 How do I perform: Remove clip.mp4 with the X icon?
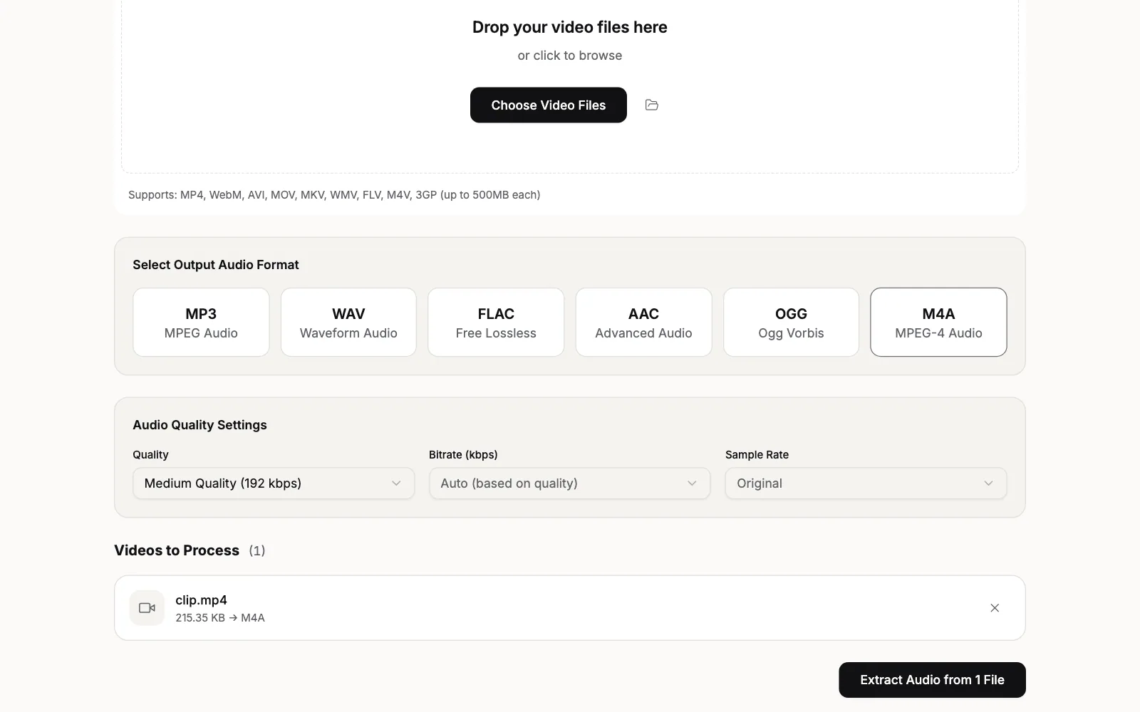click(995, 608)
